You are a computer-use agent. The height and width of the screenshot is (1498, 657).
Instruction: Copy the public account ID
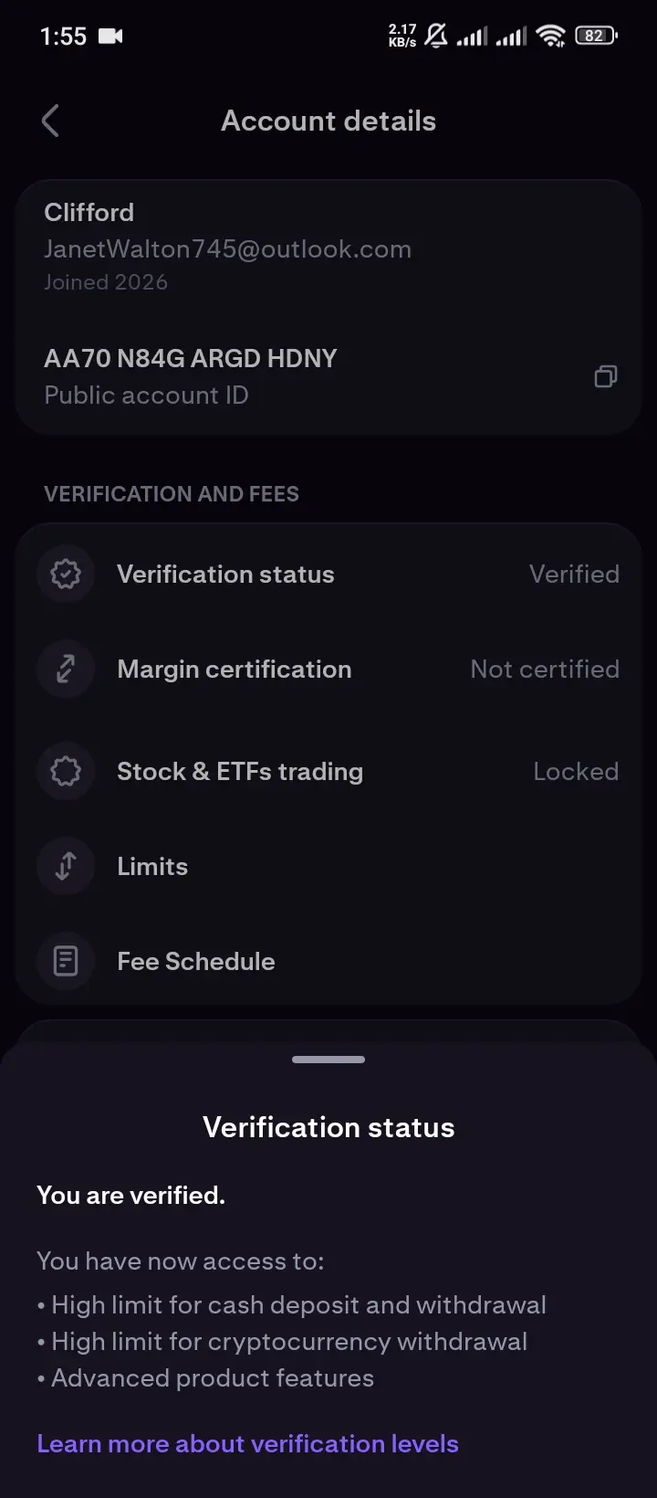(605, 376)
